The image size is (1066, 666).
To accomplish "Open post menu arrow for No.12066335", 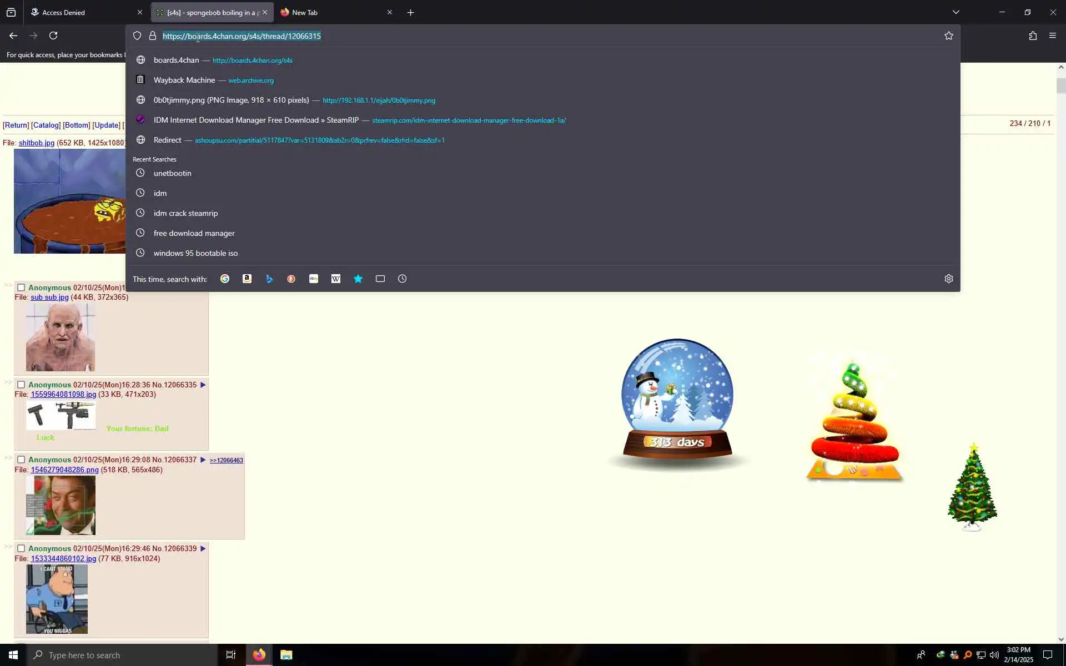I will [x=203, y=385].
